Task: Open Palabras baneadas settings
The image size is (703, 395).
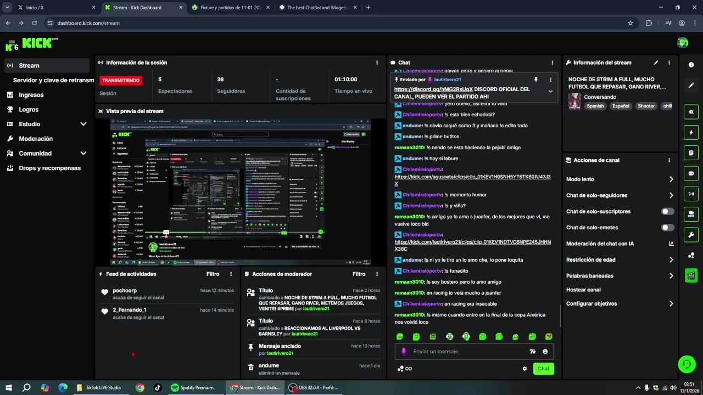Action: 620,275
